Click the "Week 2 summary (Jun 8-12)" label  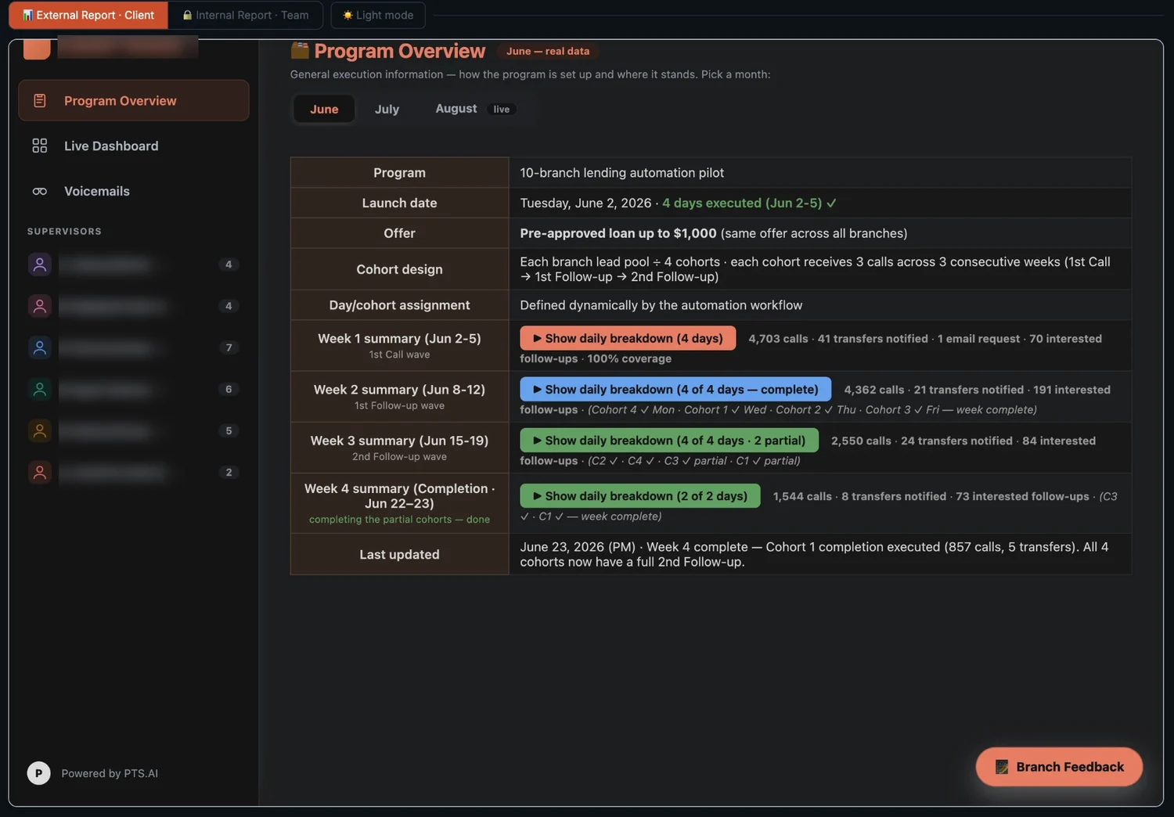399,389
